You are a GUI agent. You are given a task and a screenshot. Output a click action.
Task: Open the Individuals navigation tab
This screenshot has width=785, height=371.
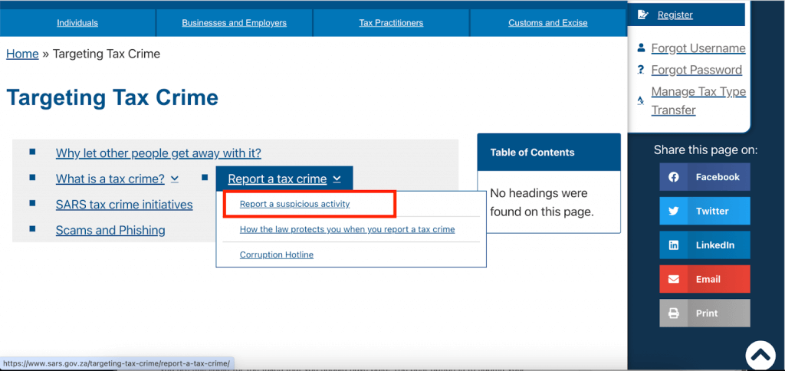(77, 23)
